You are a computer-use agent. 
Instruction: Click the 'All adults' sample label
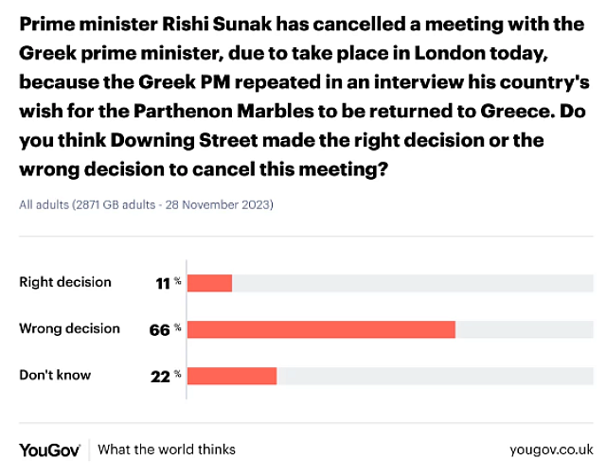pyautogui.click(x=42, y=203)
